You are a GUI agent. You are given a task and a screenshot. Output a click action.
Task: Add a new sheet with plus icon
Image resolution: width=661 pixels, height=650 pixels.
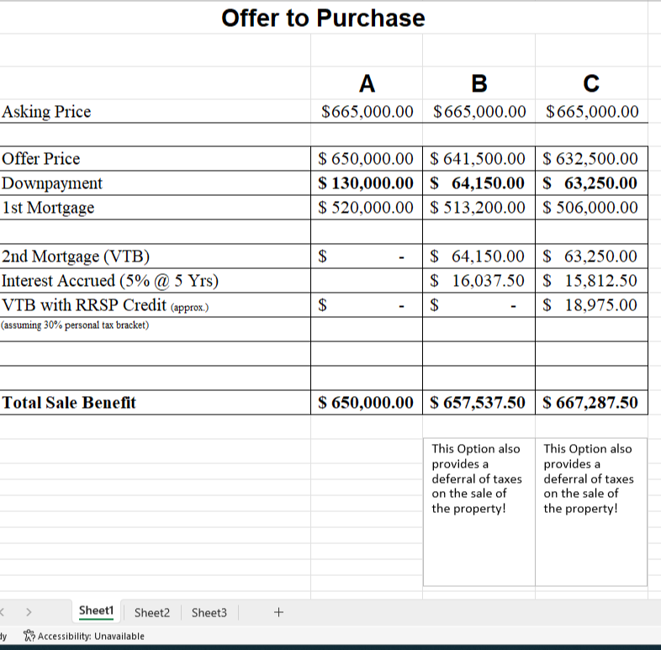click(278, 612)
